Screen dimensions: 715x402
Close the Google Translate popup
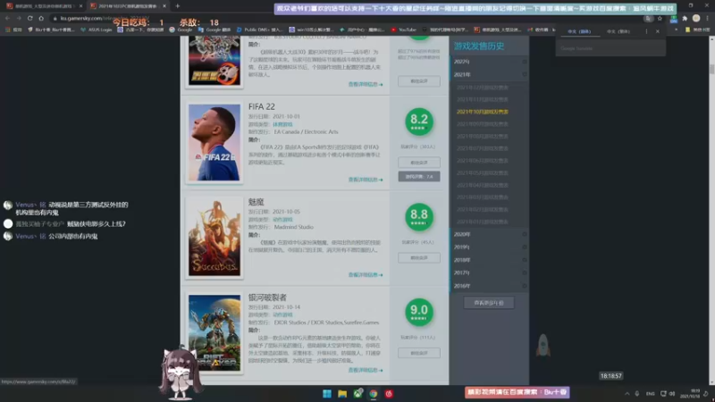(x=658, y=31)
